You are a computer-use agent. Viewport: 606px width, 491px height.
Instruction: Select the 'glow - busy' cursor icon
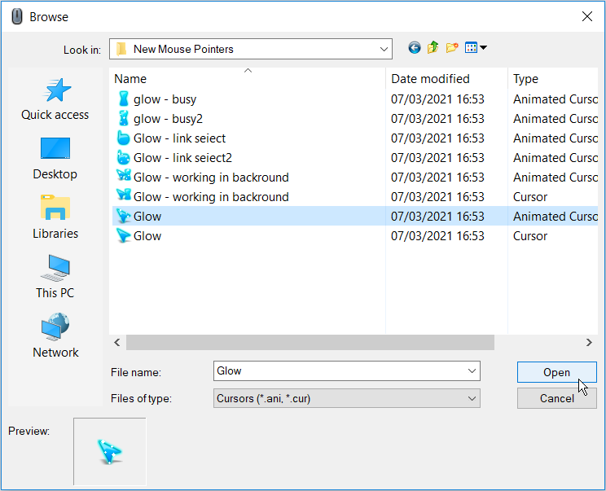pos(123,99)
